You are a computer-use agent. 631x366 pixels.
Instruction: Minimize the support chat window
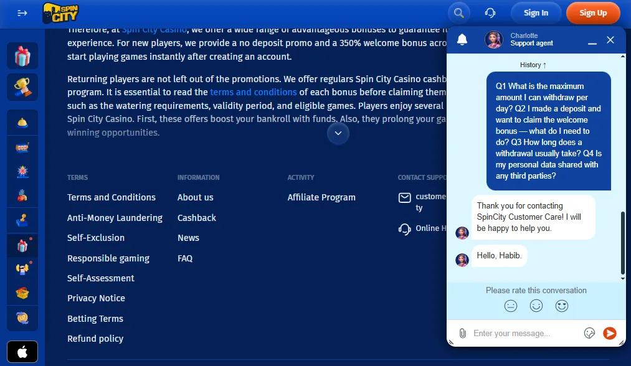click(x=592, y=42)
